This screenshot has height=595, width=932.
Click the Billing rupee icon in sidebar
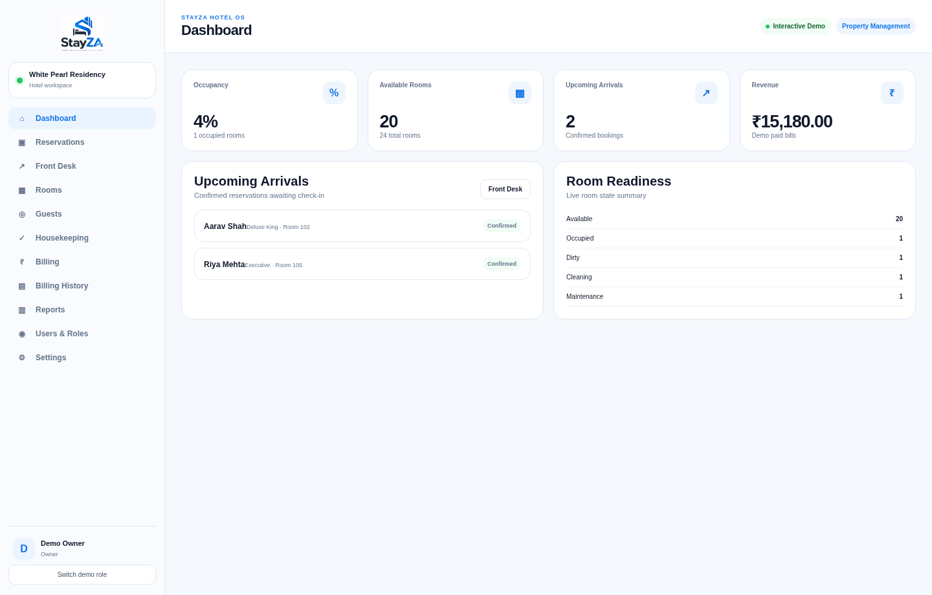click(22, 262)
